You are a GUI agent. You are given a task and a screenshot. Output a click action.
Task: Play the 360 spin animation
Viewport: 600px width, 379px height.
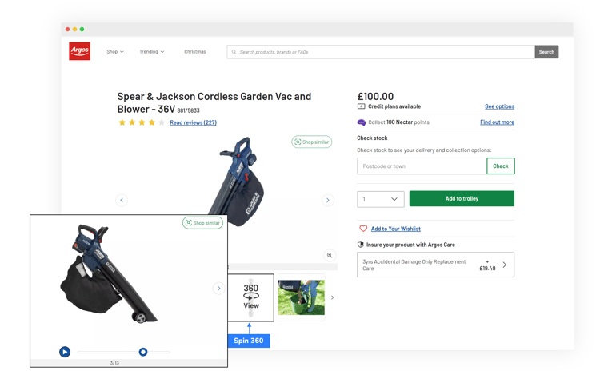(x=65, y=352)
